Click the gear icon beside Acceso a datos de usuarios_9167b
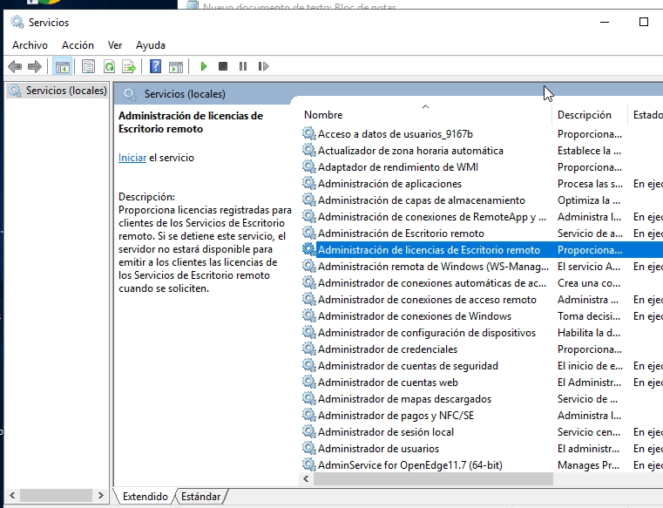The width and height of the screenshot is (663, 508). (309, 133)
